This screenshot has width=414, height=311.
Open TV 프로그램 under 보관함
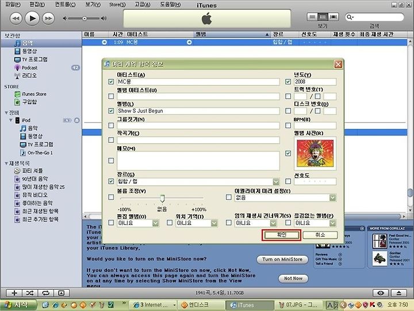[31, 59]
